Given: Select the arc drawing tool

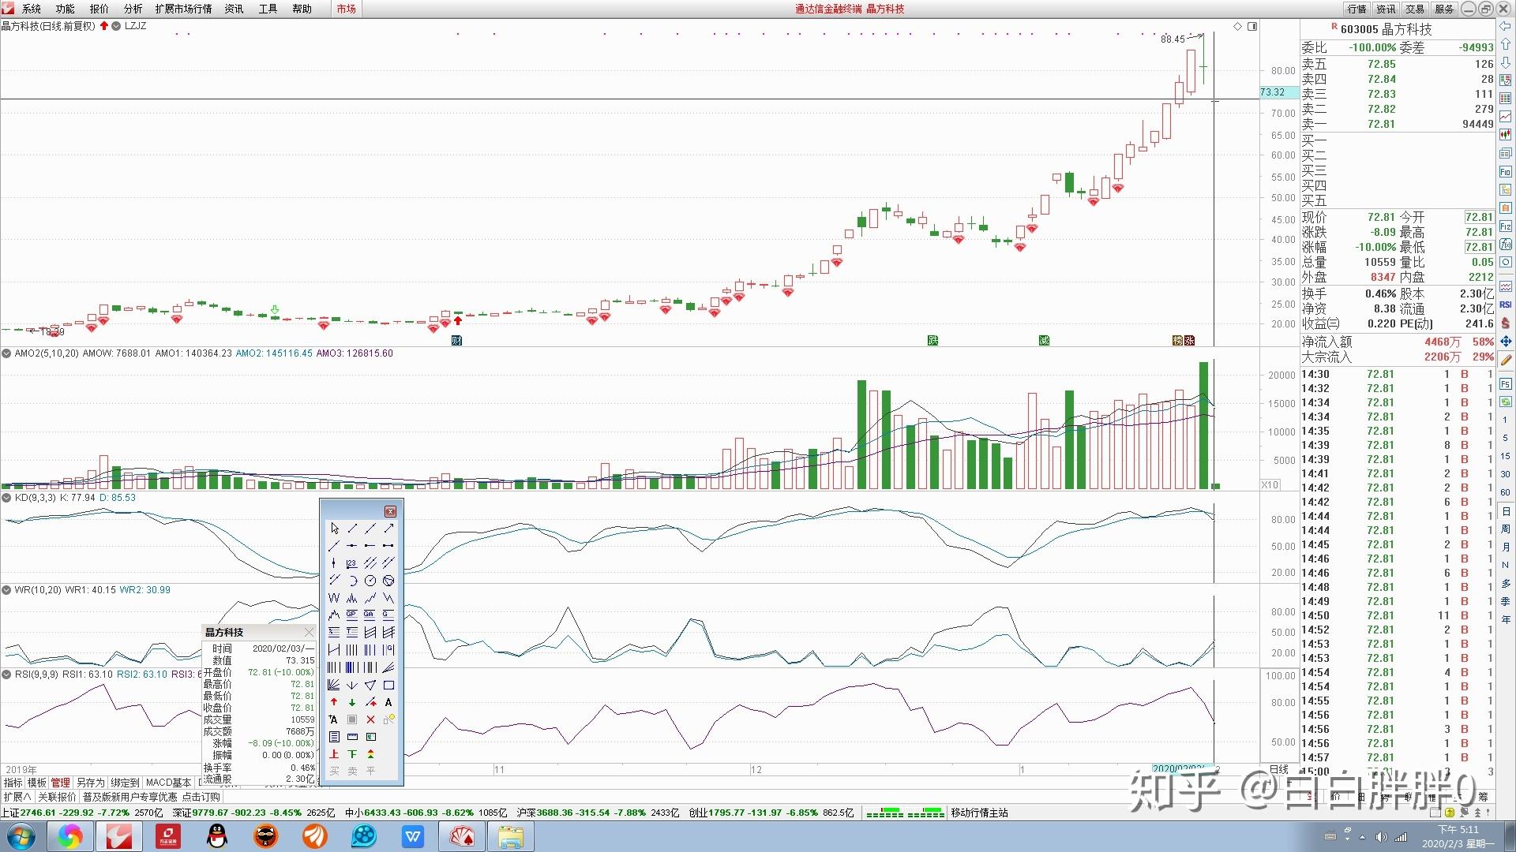Looking at the screenshot, I should [352, 581].
